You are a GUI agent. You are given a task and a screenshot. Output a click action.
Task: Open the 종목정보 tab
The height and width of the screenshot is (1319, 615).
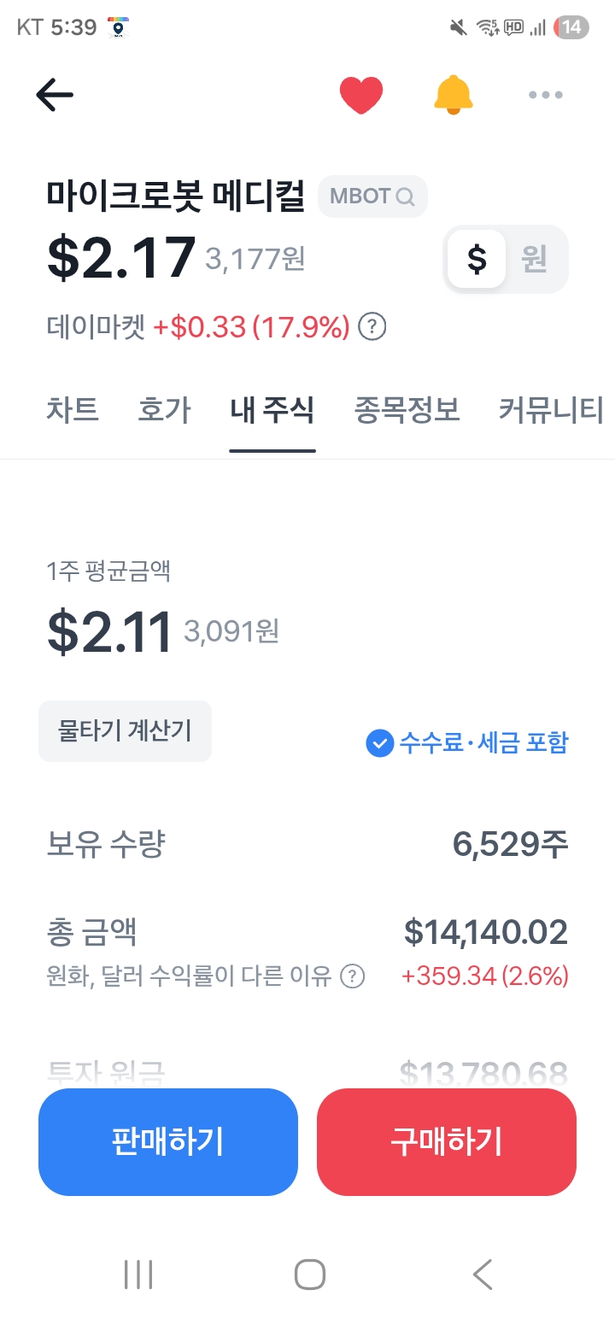407,410
